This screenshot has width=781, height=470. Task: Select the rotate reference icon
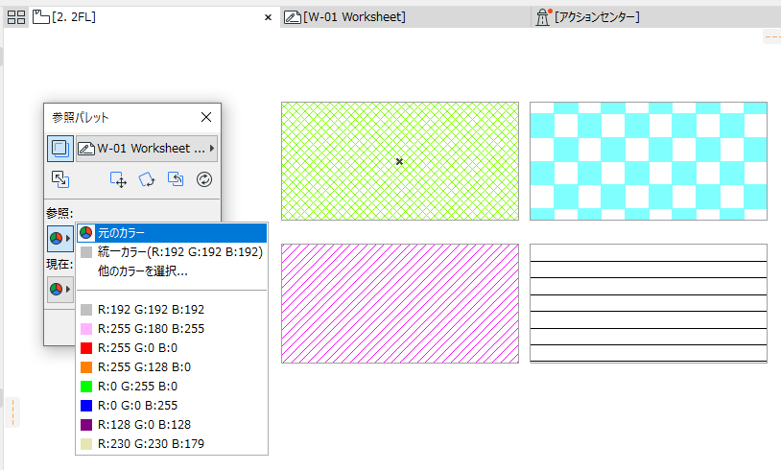(x=147, y=179)
